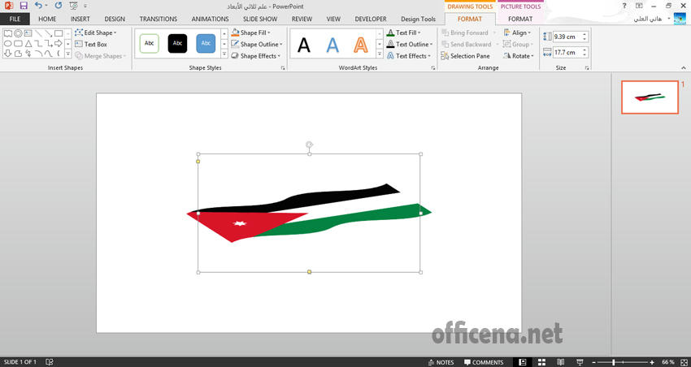Select the rectangle shape in the gallery
Image resolution: width=691 pixels, height=367 pixels.
[x=59, y=33]
